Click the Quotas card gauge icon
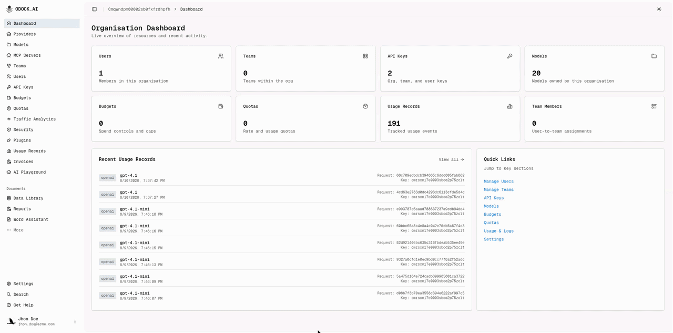Viewport: 673px width, 333px height. 365,106
